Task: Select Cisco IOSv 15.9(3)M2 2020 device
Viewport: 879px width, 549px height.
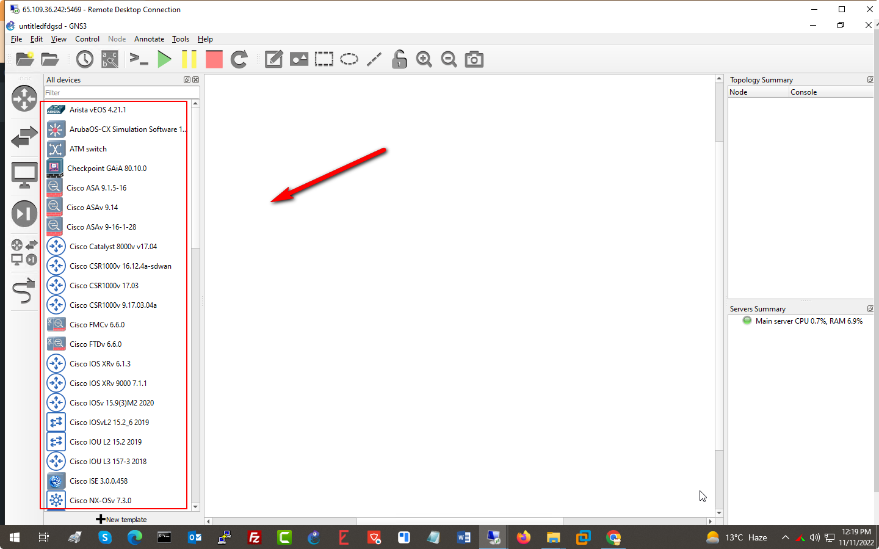Action: click(112, 403)
